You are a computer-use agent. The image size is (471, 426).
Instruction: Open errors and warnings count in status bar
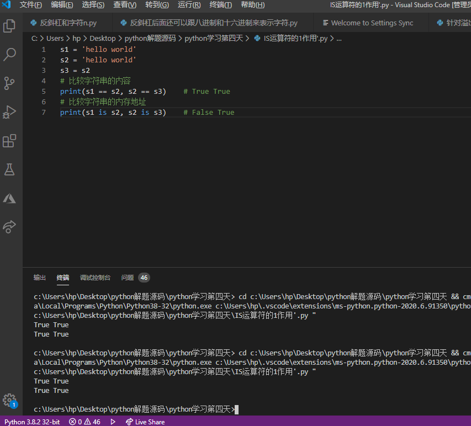point(84,422)
